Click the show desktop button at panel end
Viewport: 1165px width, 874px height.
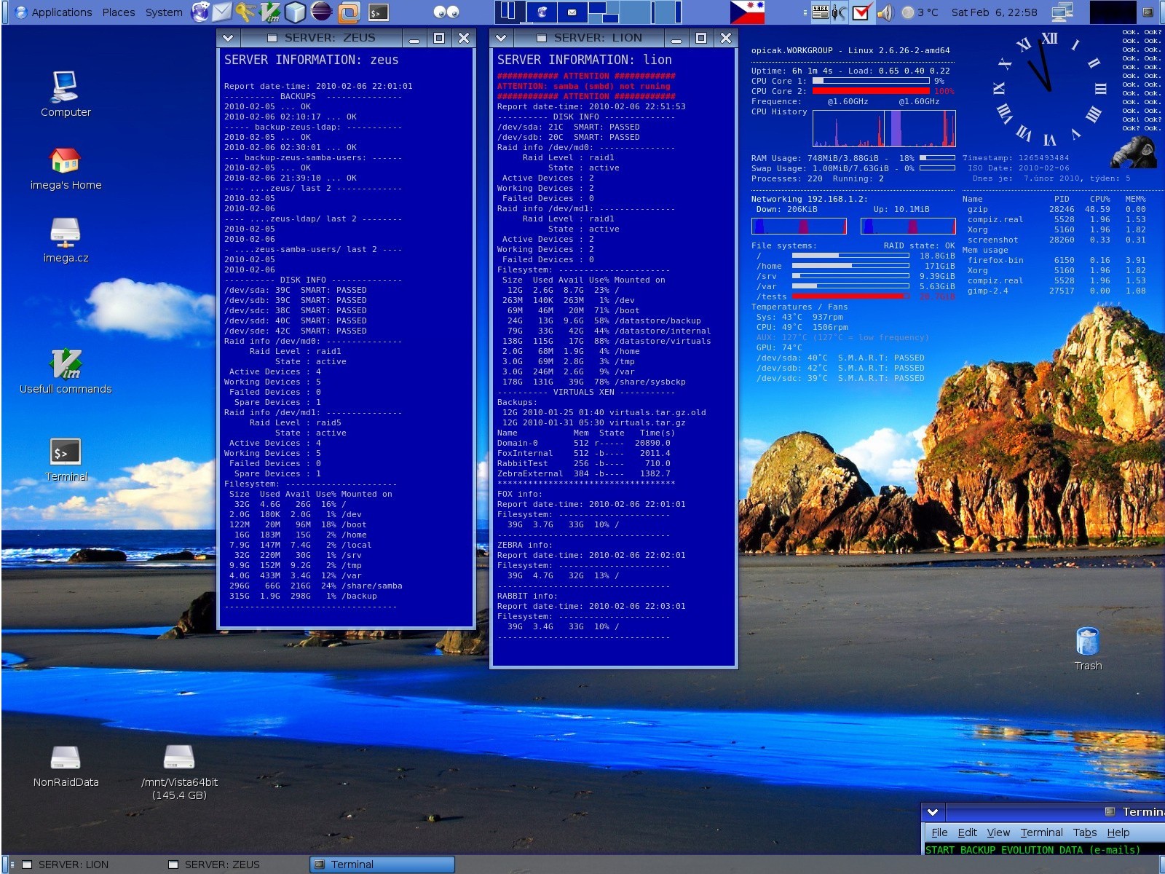click(1148, 12)
